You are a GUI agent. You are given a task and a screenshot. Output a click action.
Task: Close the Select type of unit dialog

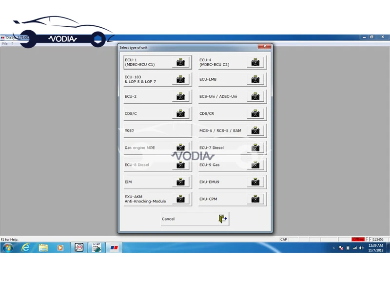(x=264, y=46)
